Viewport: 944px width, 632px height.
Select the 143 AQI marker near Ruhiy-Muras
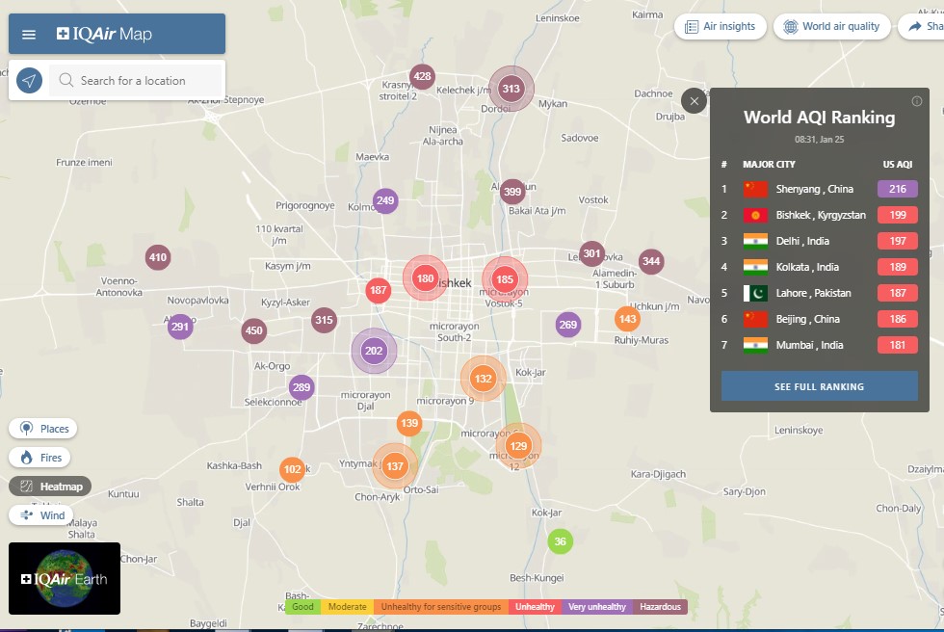[628, 319]
